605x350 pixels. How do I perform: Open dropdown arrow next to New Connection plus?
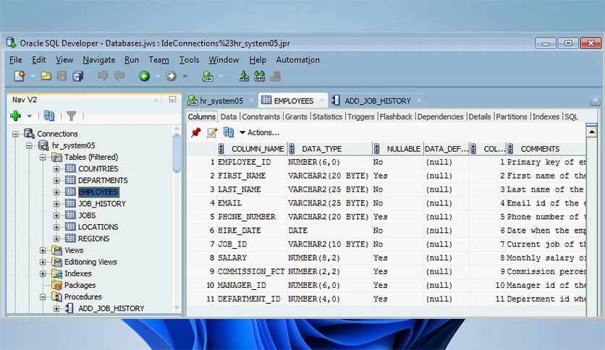coord(30,116)
